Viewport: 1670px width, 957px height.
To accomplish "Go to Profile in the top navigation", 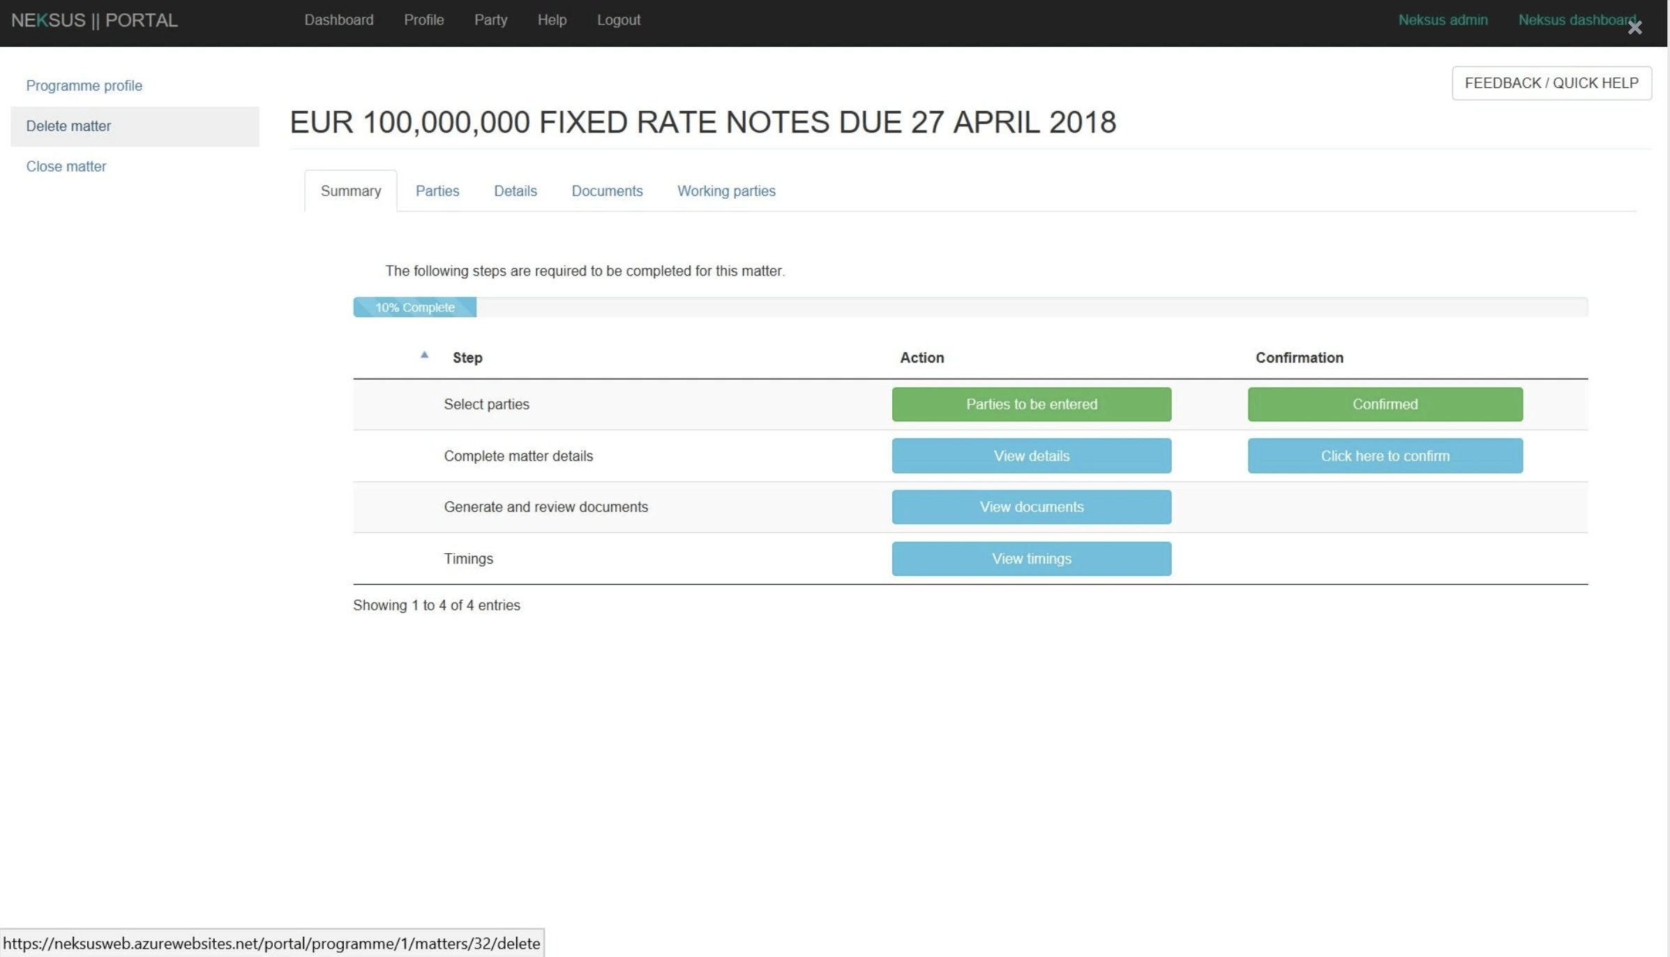I will [424, 20].
